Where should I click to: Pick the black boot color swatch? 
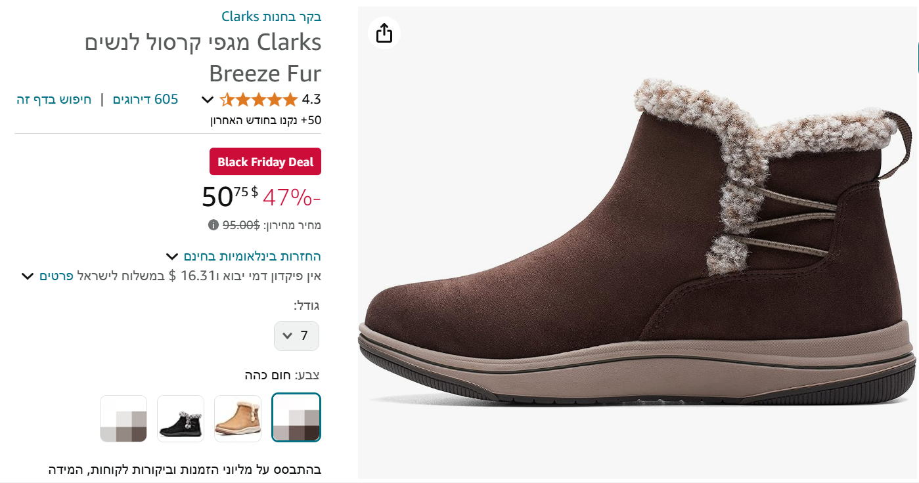181,418
